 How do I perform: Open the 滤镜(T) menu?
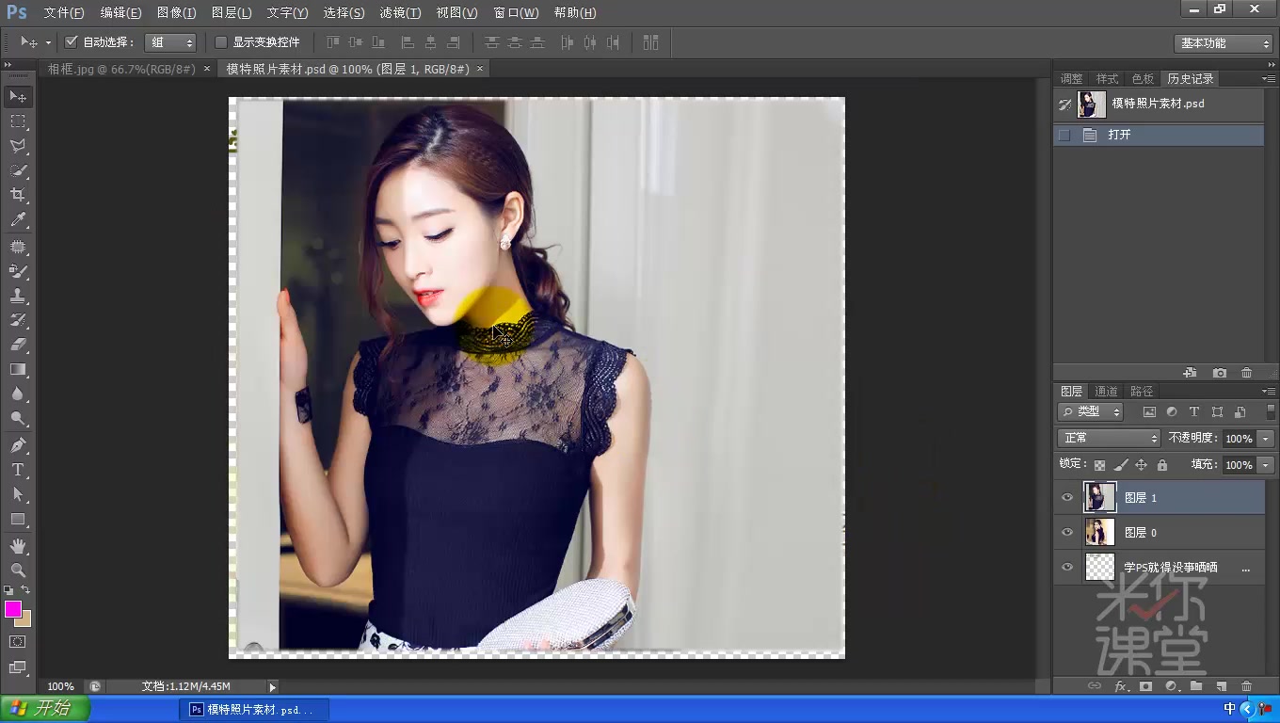(x=400, y=13)
